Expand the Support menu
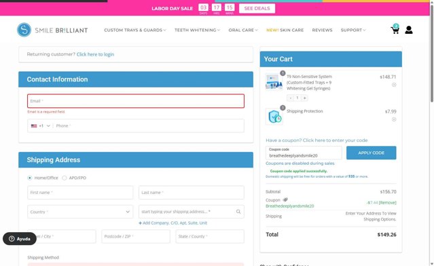The height and width of the screenshot is (266, 434). (x=353, y=30)
